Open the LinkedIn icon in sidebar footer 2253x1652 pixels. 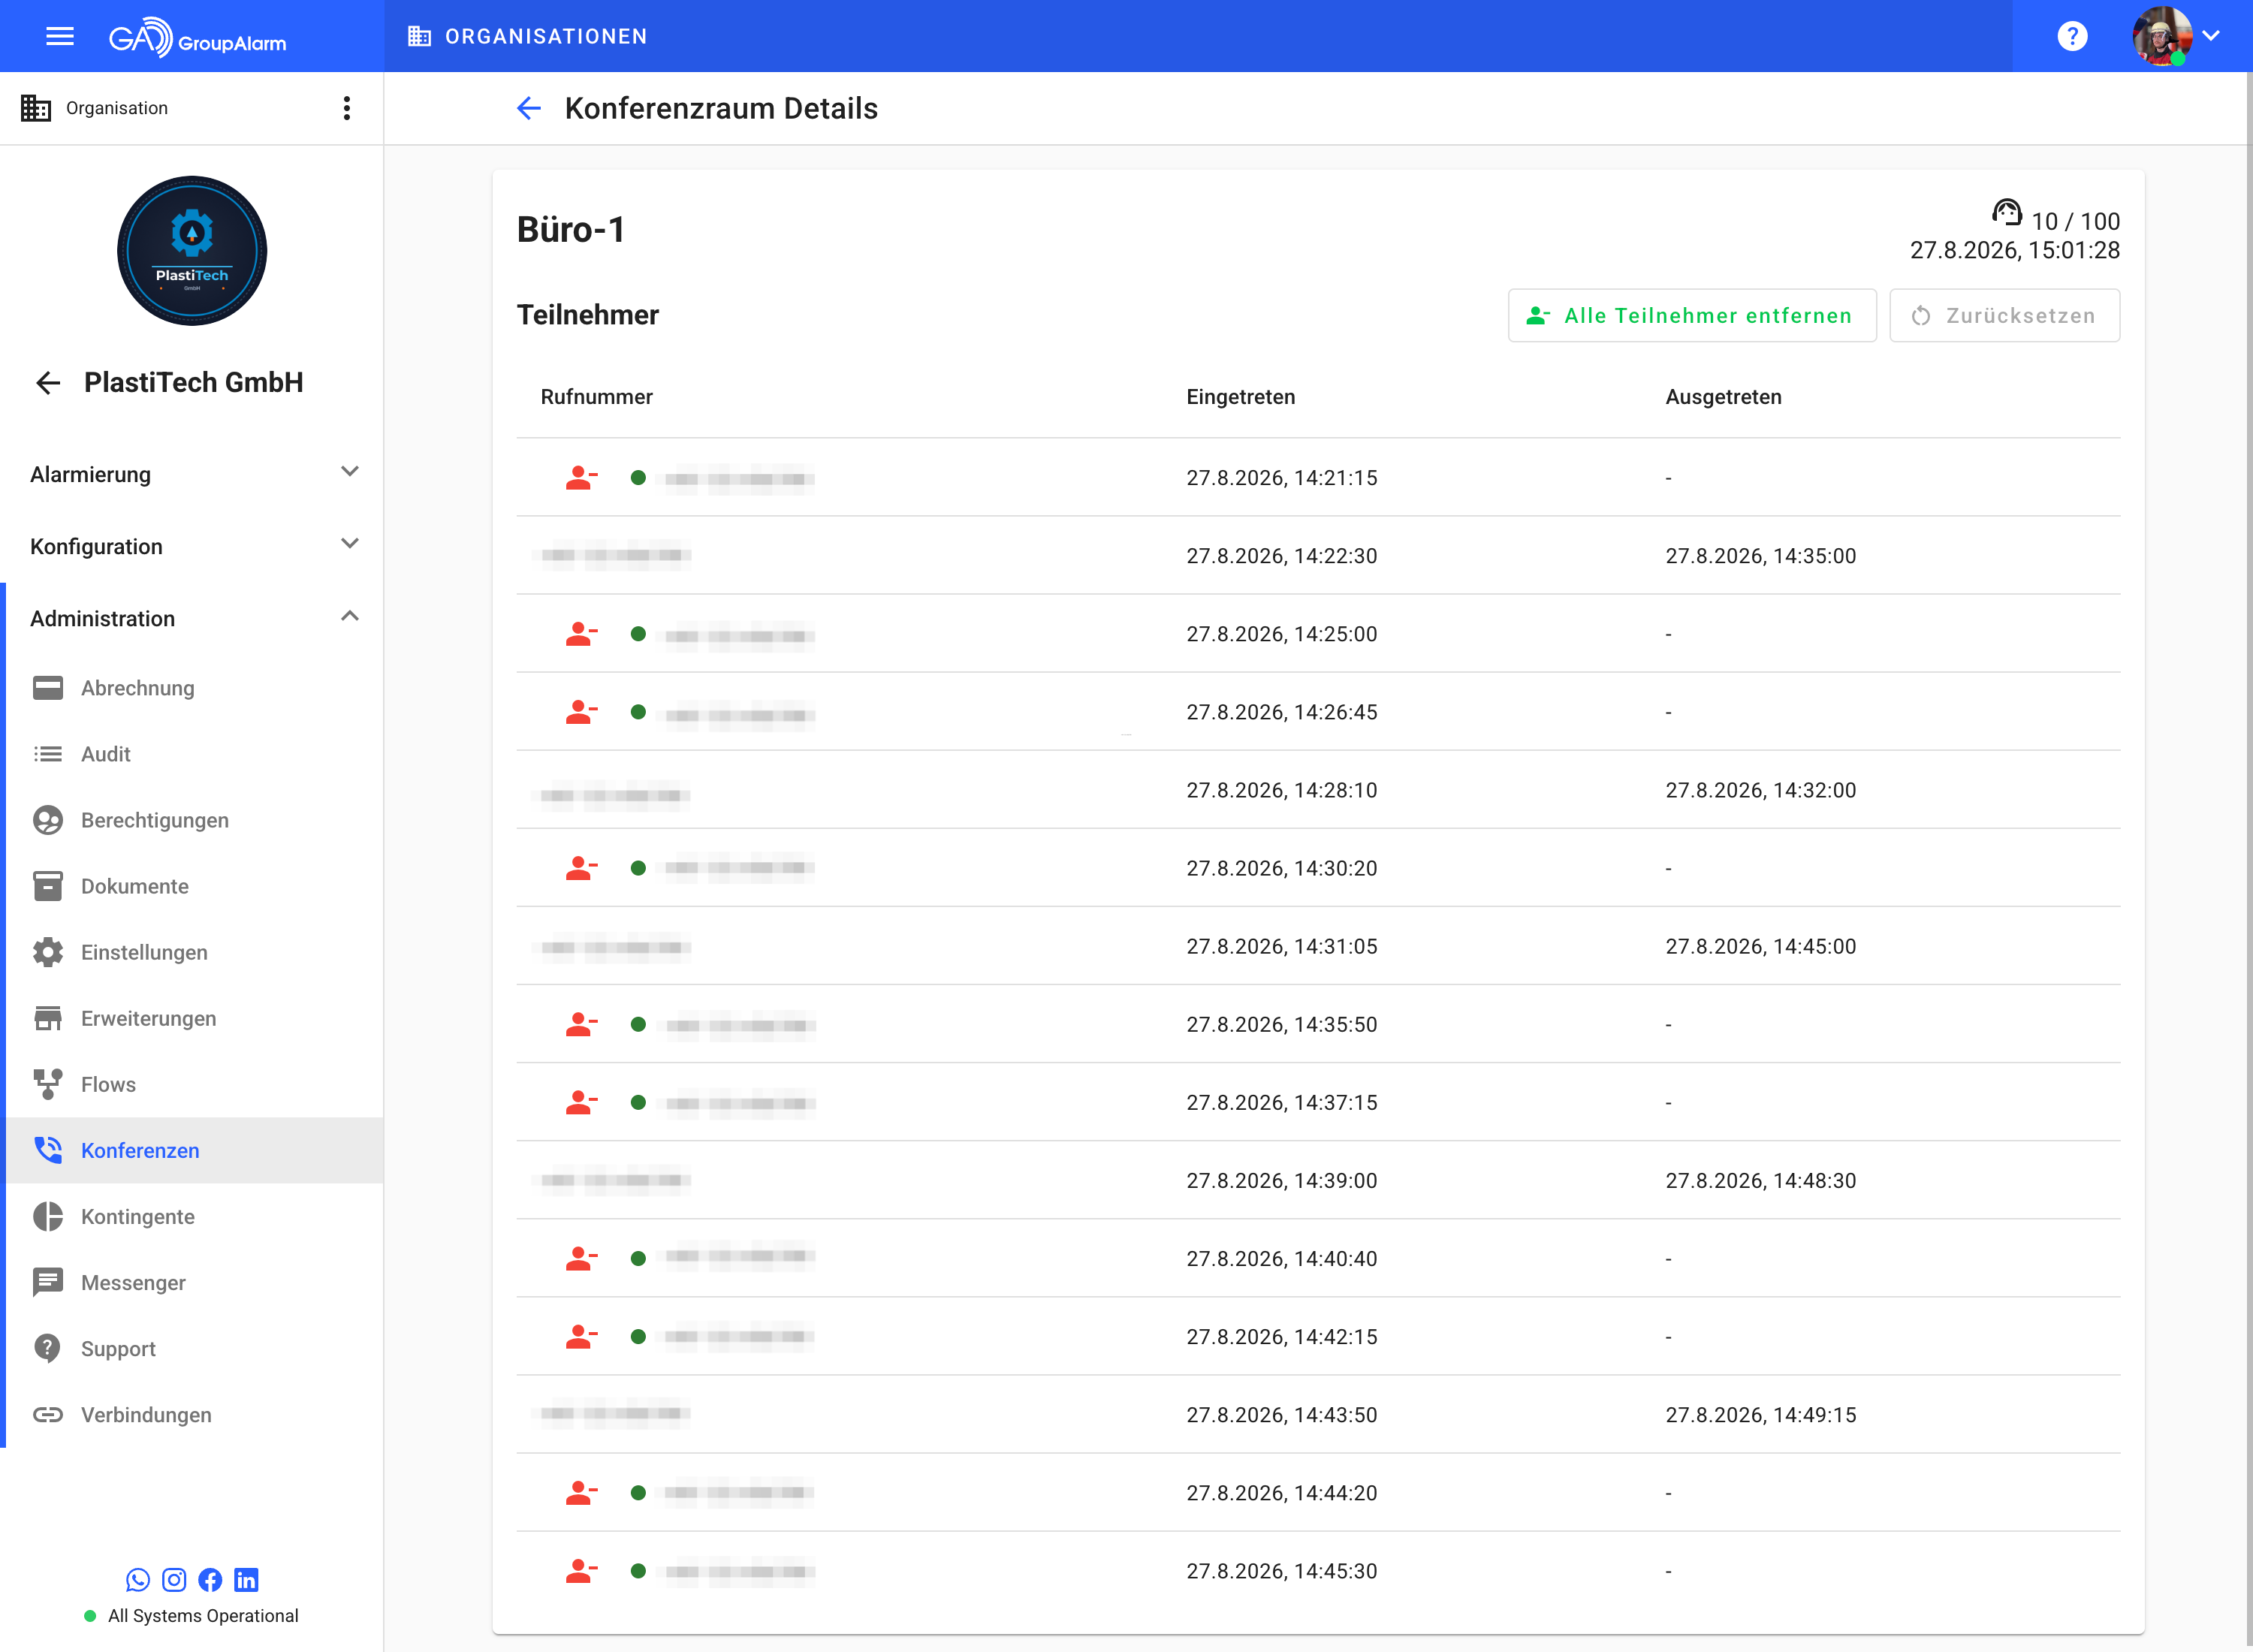[246, 1579]
